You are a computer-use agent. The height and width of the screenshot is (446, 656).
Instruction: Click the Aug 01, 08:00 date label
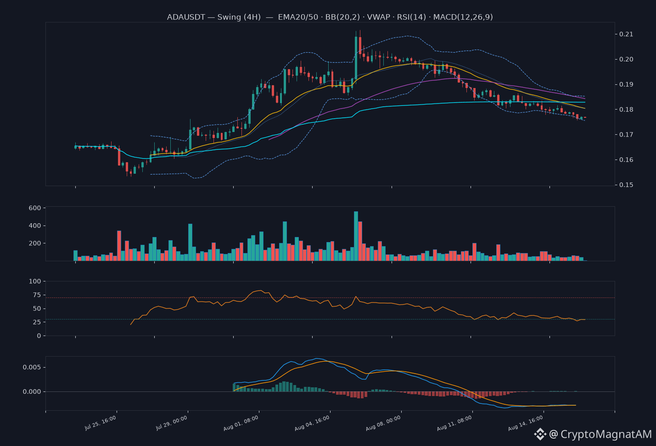tap(242, 423)
